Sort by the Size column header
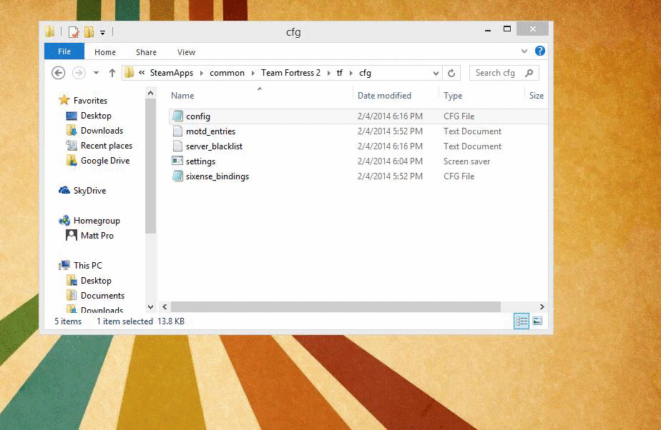This screenshot has height=430, width=661. (537, 96)
